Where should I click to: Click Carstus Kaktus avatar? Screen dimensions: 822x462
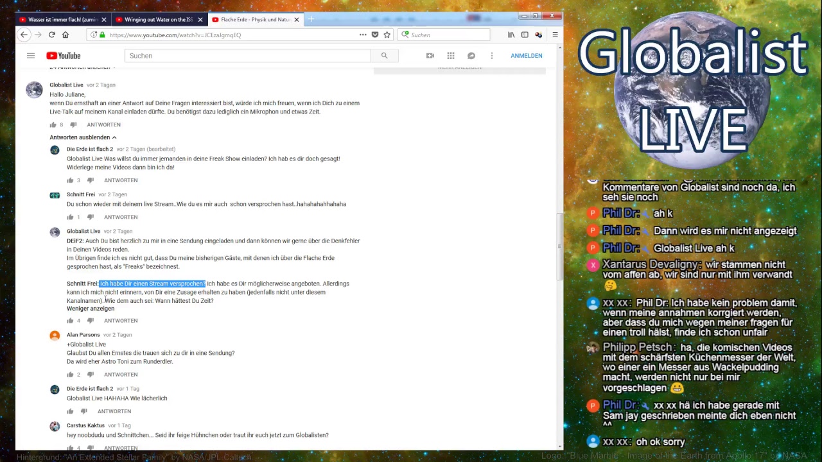55,426
